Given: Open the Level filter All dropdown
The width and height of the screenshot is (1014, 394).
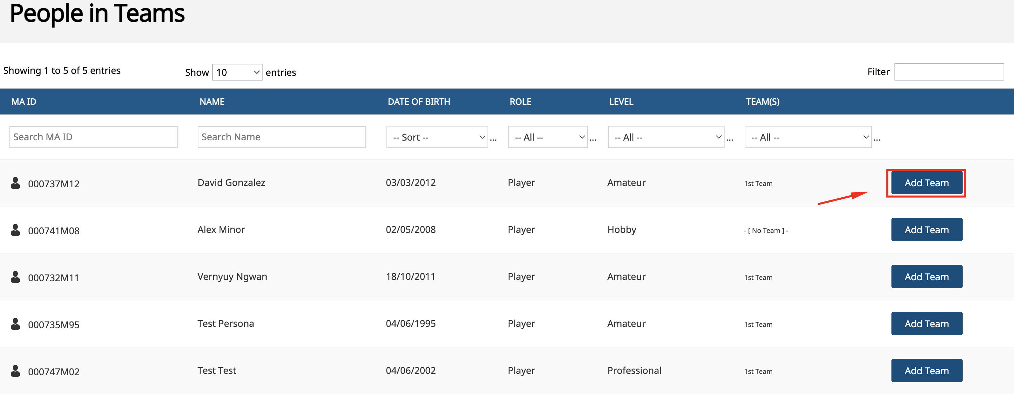Looking at the screenshot, I should point(665,137).
